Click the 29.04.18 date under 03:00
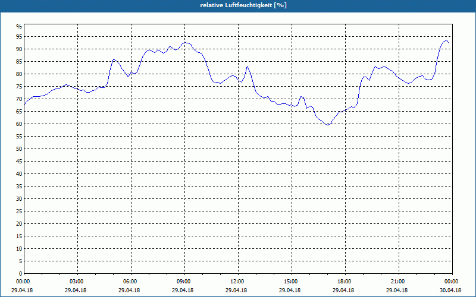The width and height of the screenshot is (476, 297). click(x=76, y=290)
